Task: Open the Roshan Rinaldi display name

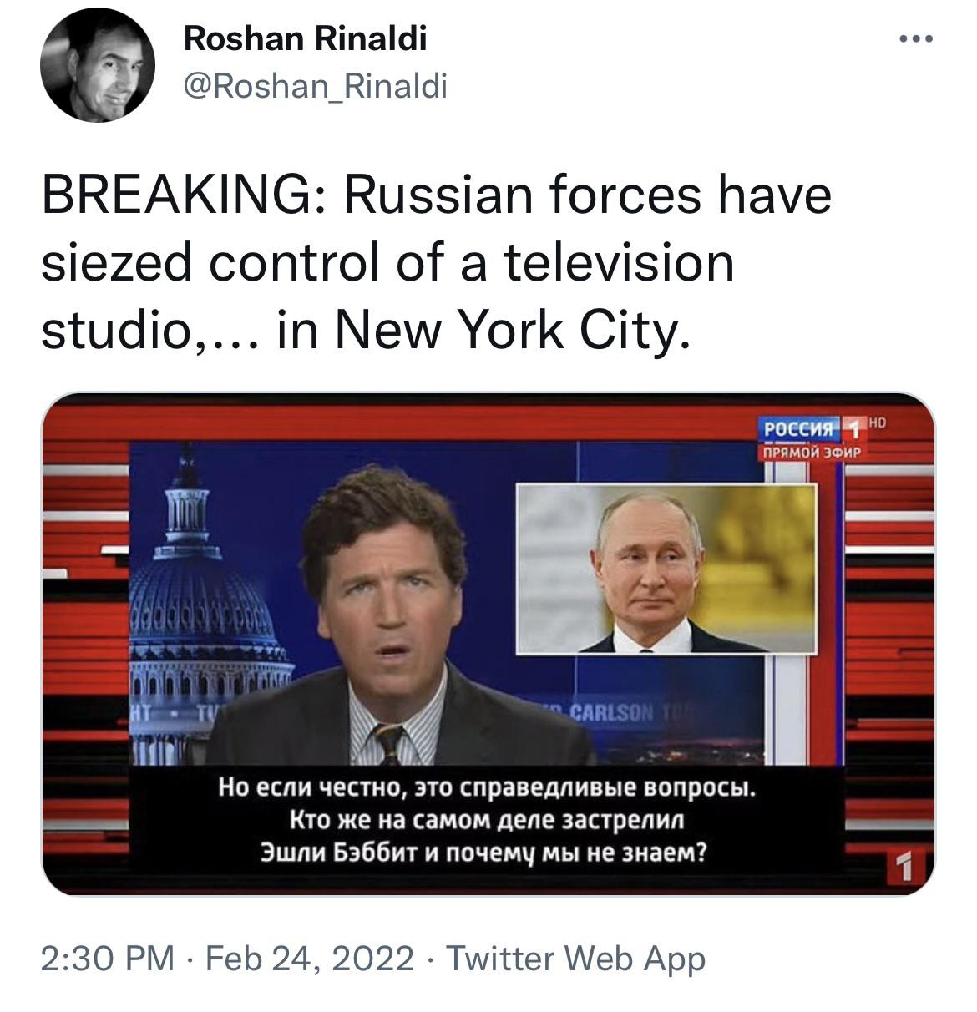Action: 305,38
